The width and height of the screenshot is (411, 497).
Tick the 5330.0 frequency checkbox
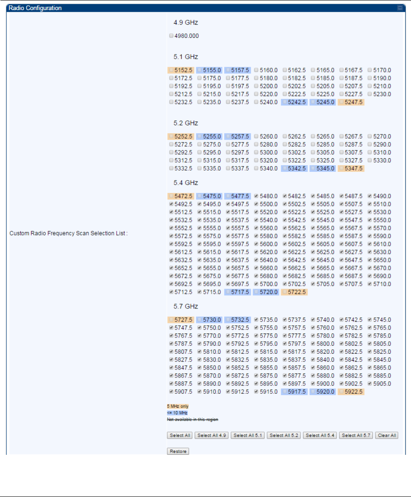pos(370,160)
